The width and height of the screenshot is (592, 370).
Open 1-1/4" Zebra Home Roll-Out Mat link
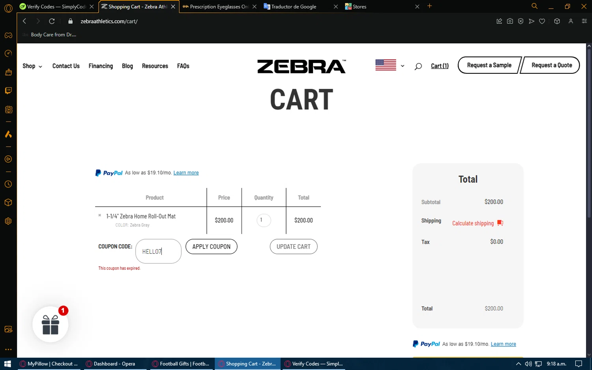[141, 216]
